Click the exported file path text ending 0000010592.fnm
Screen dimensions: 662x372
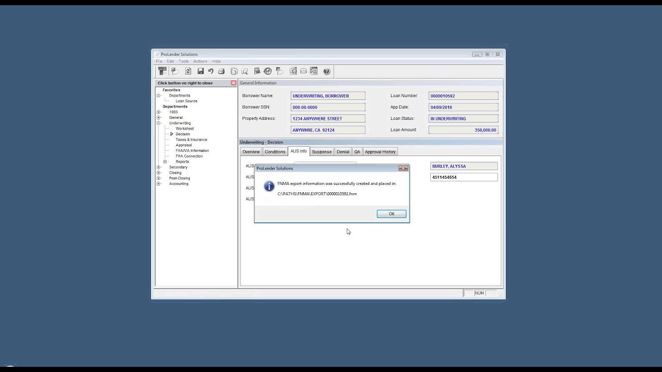(x=317, y=194)
